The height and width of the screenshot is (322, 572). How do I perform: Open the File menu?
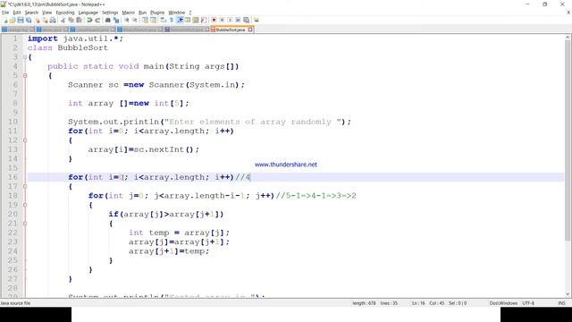tap(5, 13)
